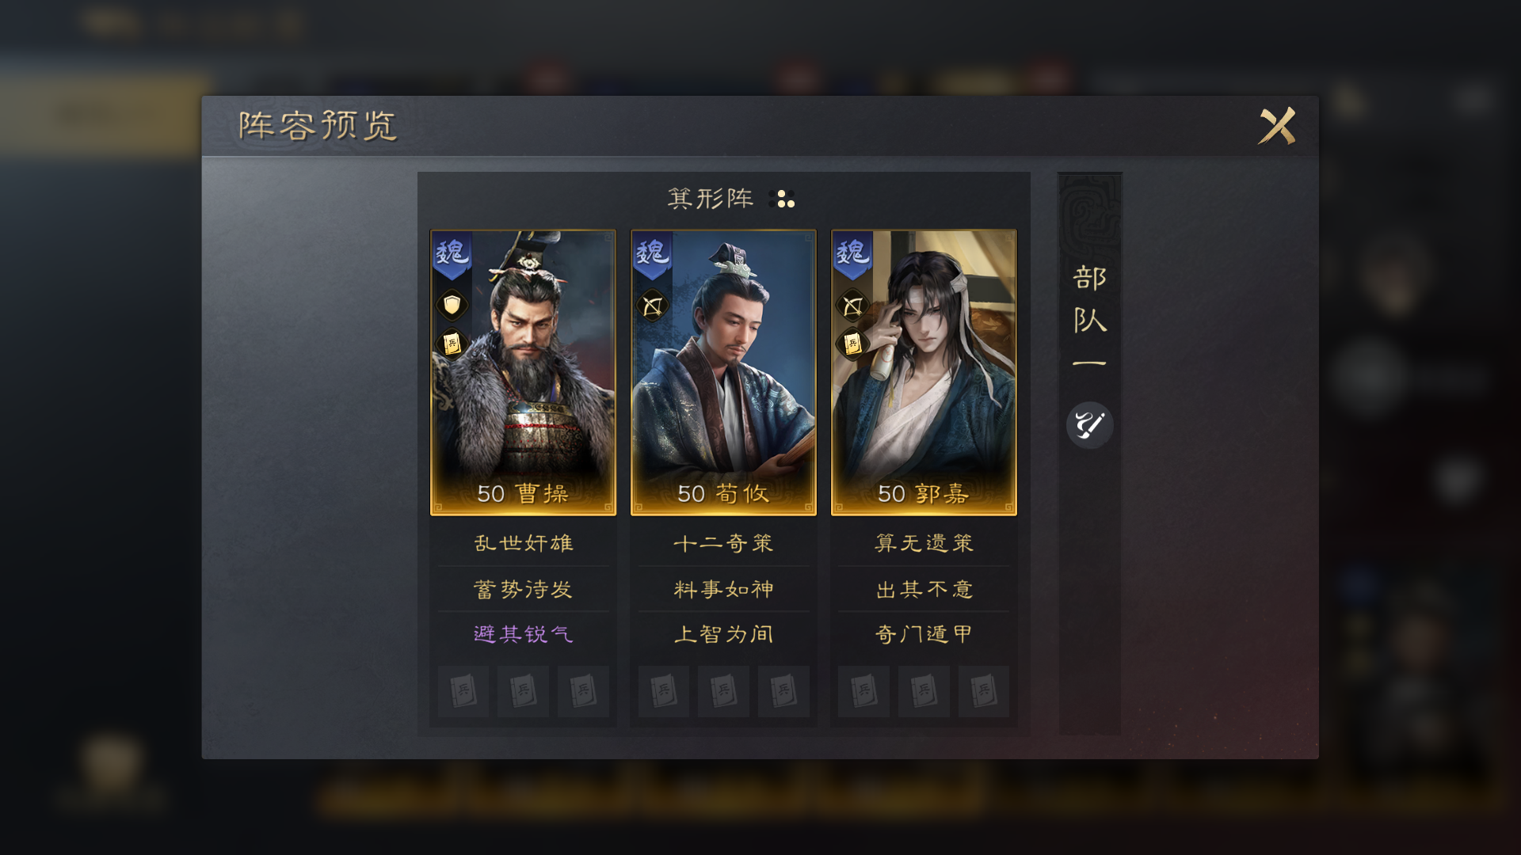Screen dimensions: 1521x855
Task: Click the bow troop icon on 郭嘉 card
Action: pos(852,306)
